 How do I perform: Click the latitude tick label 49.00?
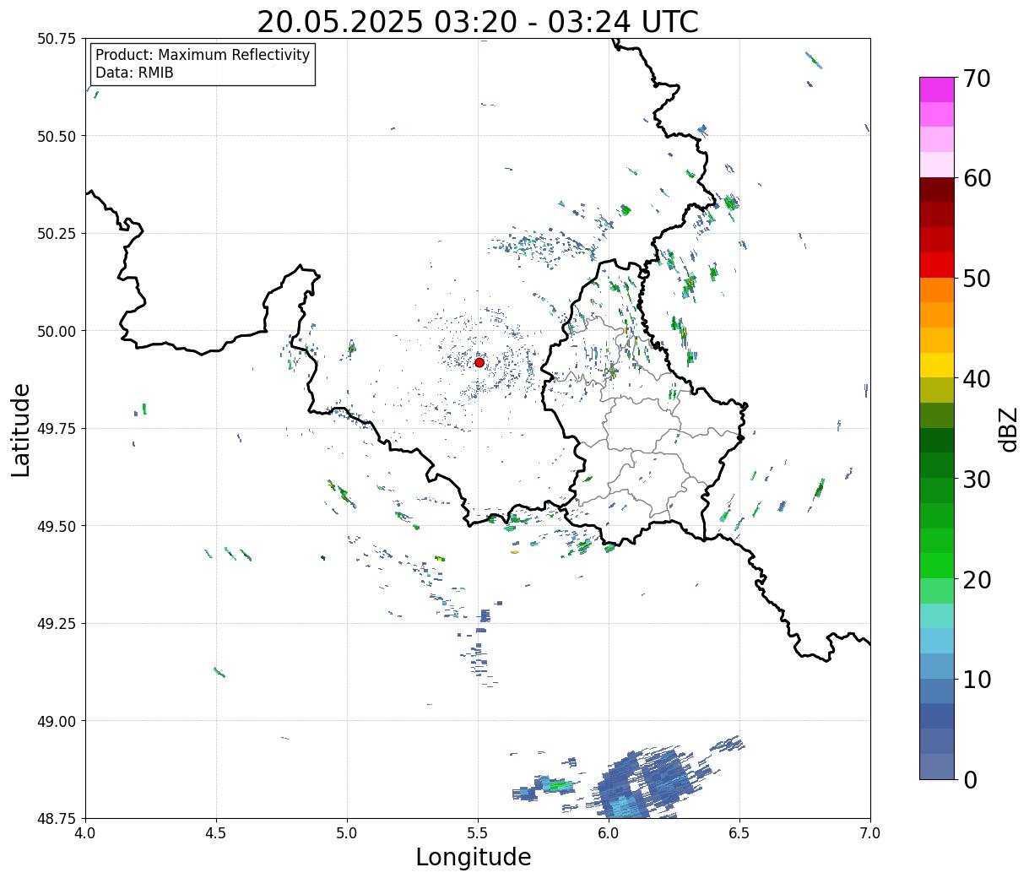pos(57,721)
